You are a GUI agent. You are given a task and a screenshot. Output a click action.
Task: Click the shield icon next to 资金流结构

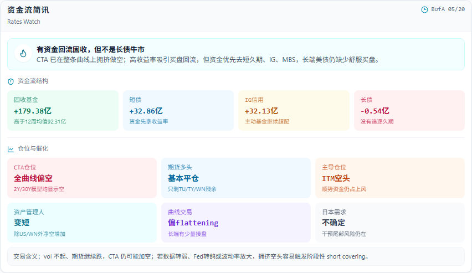tap(11, 81)
